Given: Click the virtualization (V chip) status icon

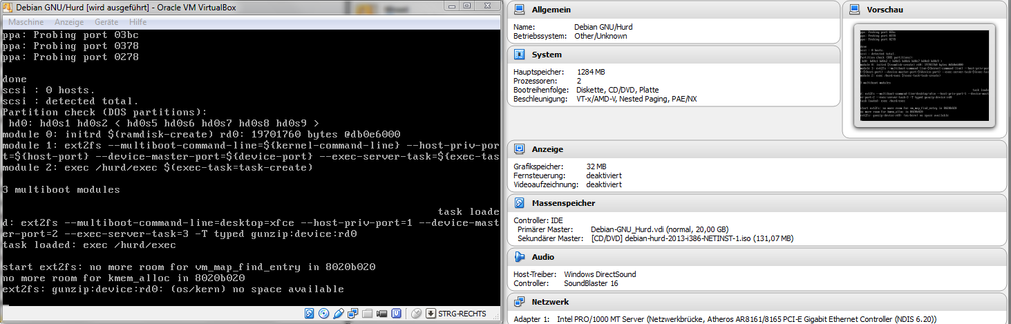Looking at the screenshot, I should (x=395, y=314).
